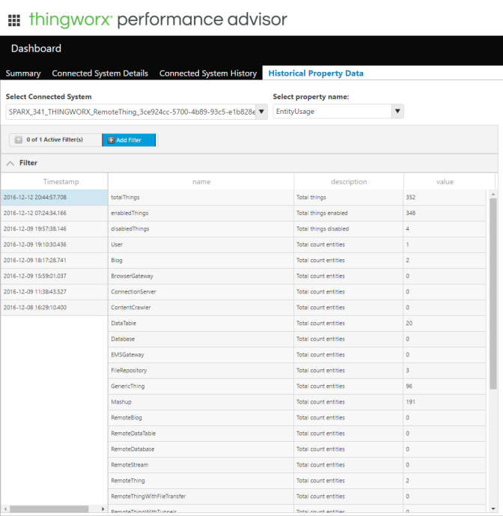Click the horizontal scrollbar left arrow
The width and height of the screenshot is (503, 516).
pos(5,509)
